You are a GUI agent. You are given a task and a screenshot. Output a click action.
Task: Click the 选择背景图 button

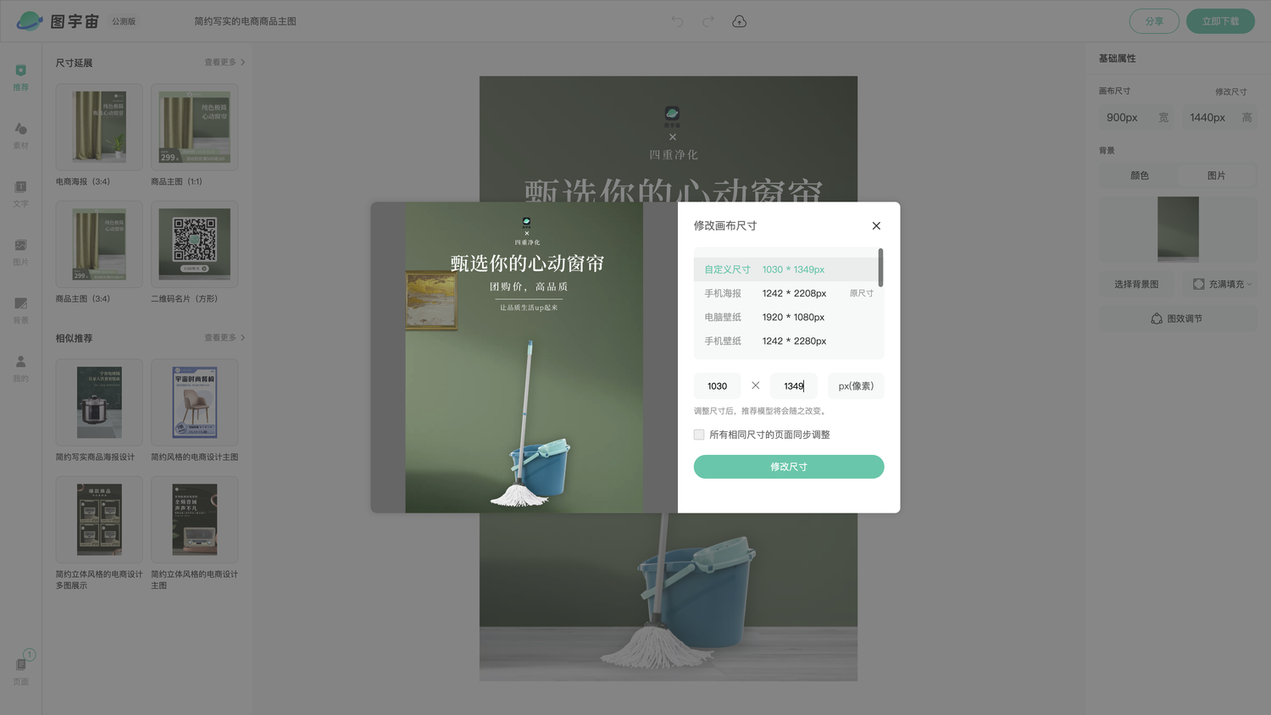pos(1136,284)
